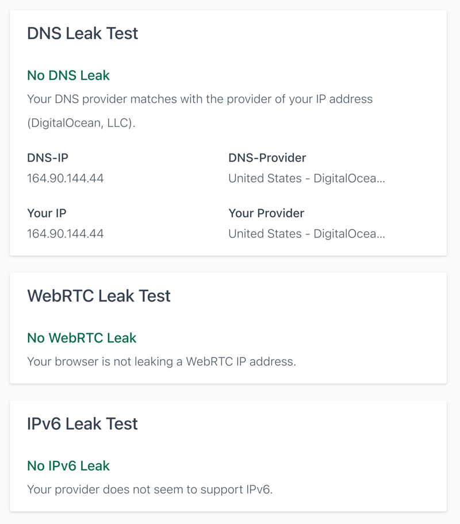Click the WebRTC Leak Test heading

coord(99,296)
